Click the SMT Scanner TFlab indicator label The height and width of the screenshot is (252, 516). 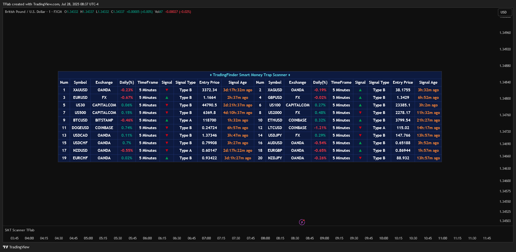(20, 230)
